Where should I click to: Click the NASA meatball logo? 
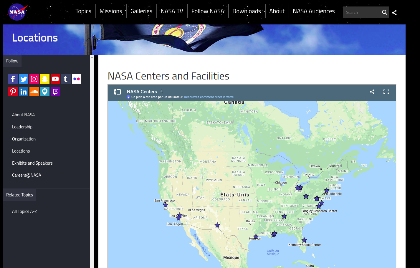pos(17,12)
